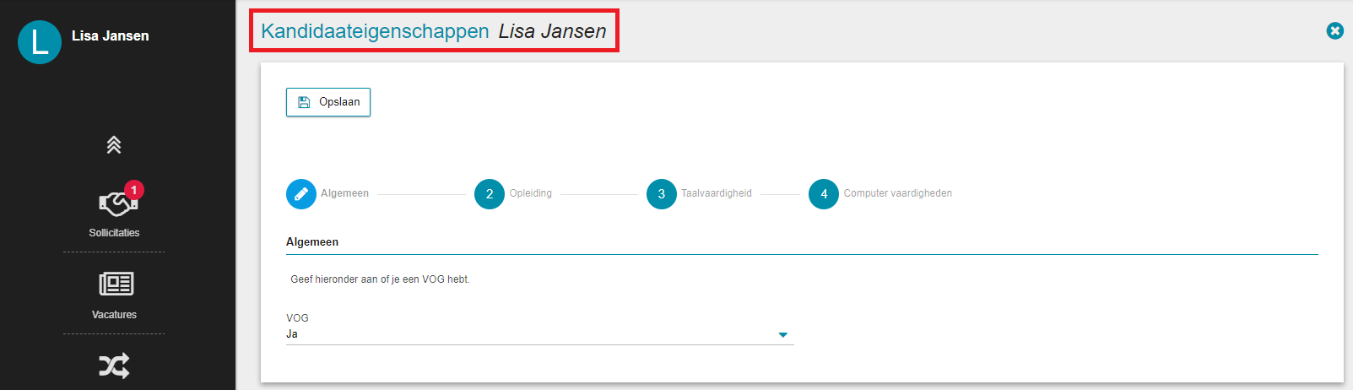Click the Opslaan button

coord(327,102)
